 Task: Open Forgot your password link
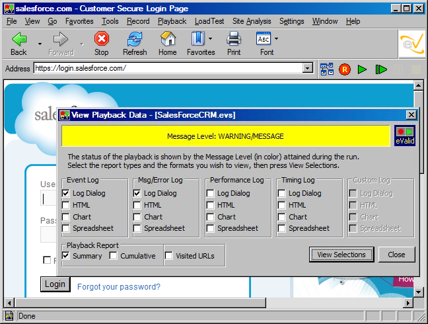(119, 286)
